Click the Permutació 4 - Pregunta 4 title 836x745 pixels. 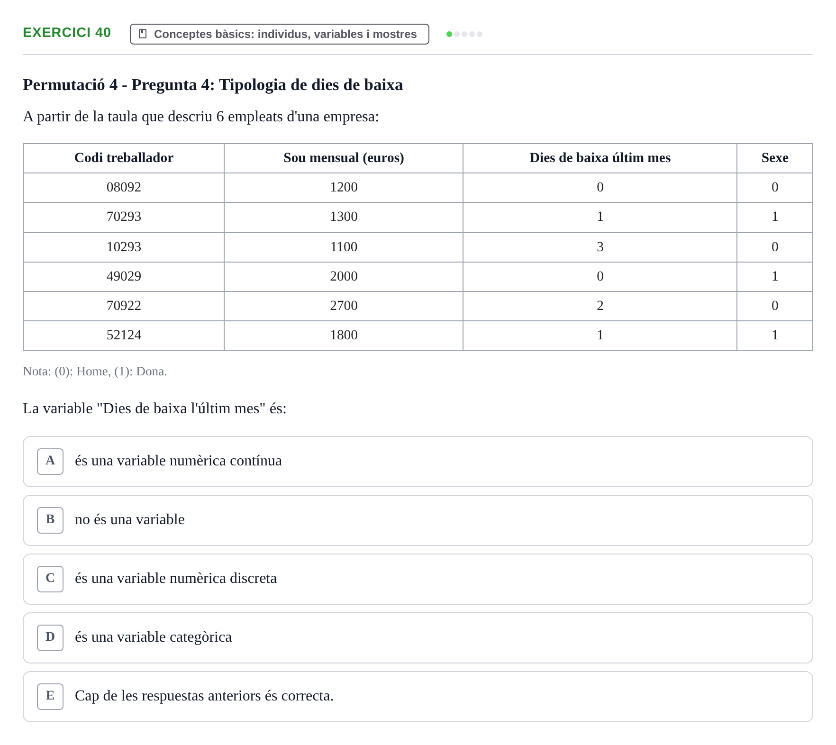[213, 85]
